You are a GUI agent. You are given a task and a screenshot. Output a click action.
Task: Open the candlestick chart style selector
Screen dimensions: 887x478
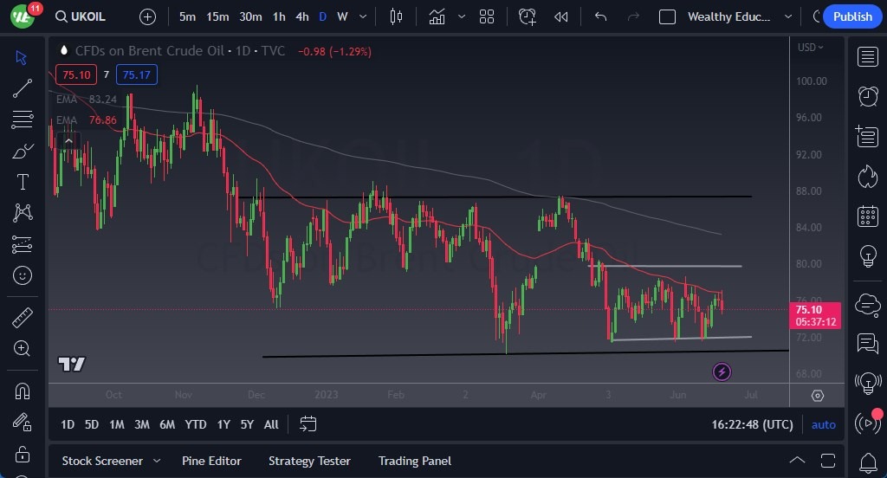[397, 16]
